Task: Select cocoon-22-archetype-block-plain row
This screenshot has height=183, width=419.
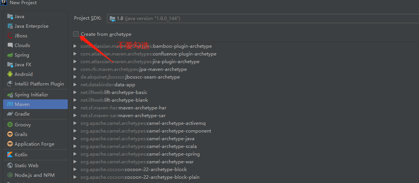Action: click(245, 177)
